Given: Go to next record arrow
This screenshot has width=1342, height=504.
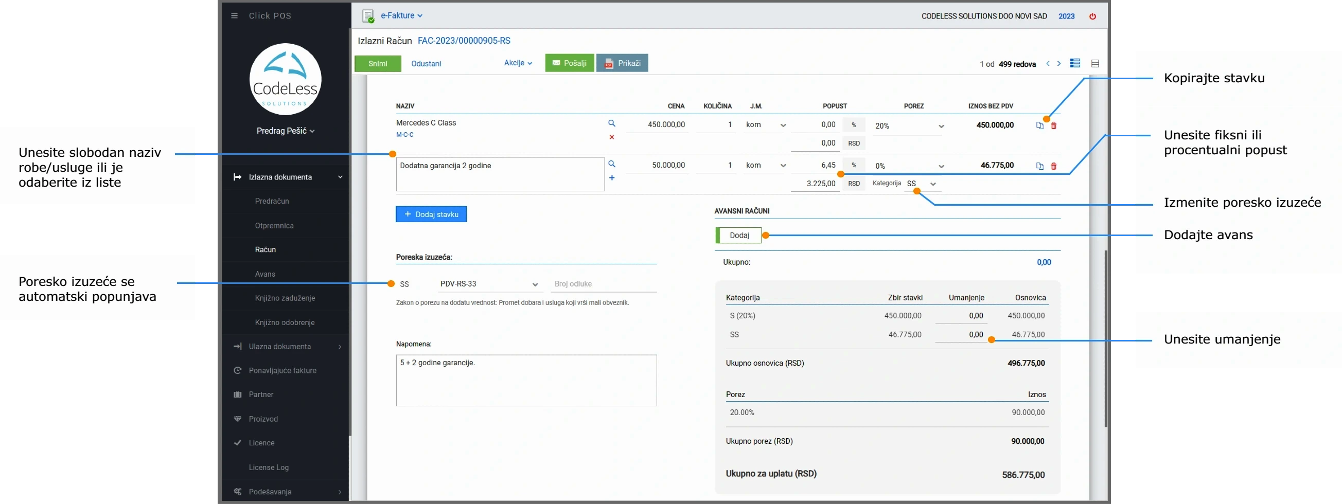Looking at the screenshot, I should tap(1058, 64).
